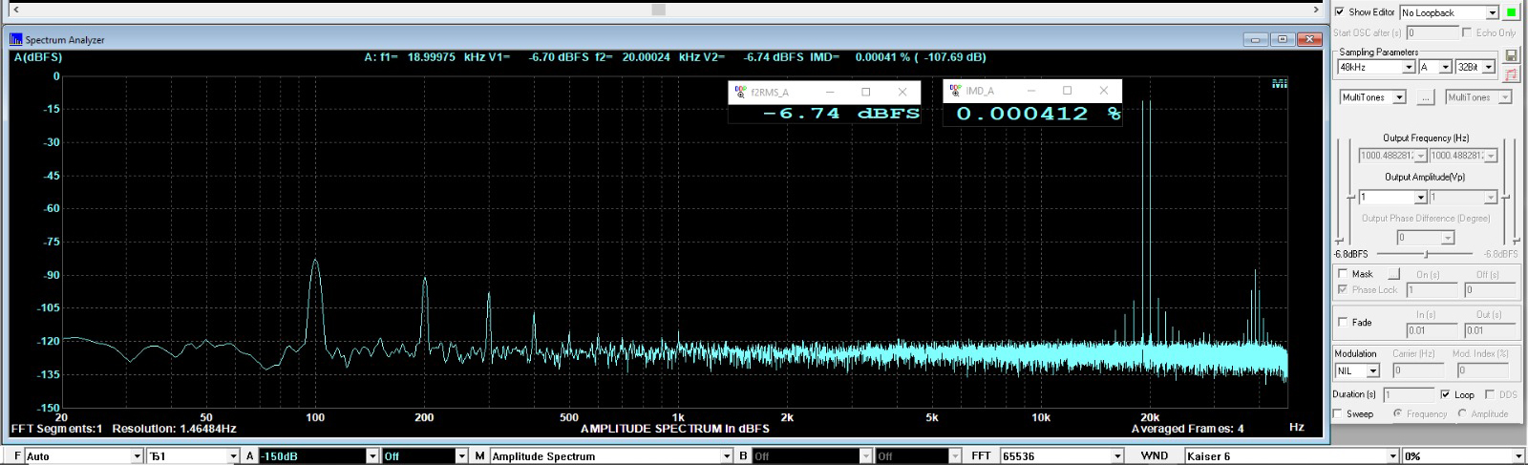Click the A(dBFS) axis label
The width and height of the screenshot is (1528, 465).
click(38, 57)
